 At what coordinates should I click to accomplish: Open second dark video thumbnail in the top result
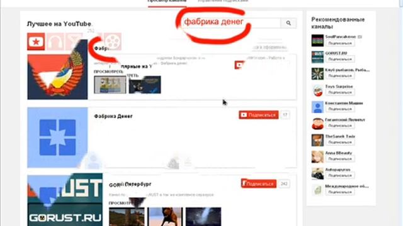pos(145,85)
